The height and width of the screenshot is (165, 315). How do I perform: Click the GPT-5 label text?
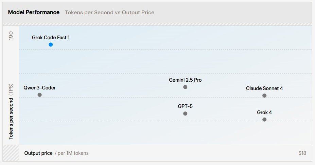[x=185, y=106]
